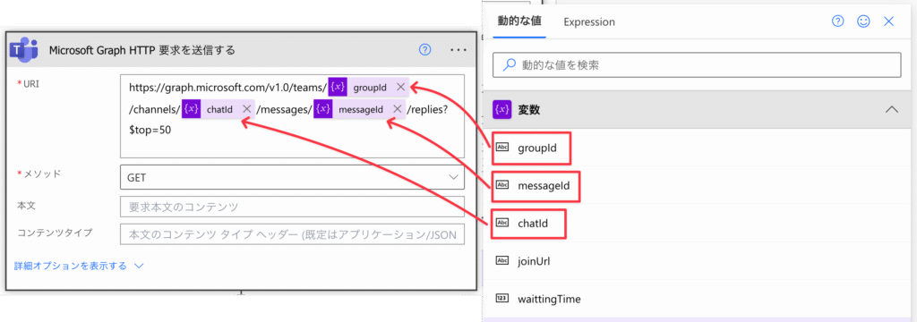Click the Abc icon beside chatId
The width and height of the screenshot is (917, 322).
click(x=503, y=223)
